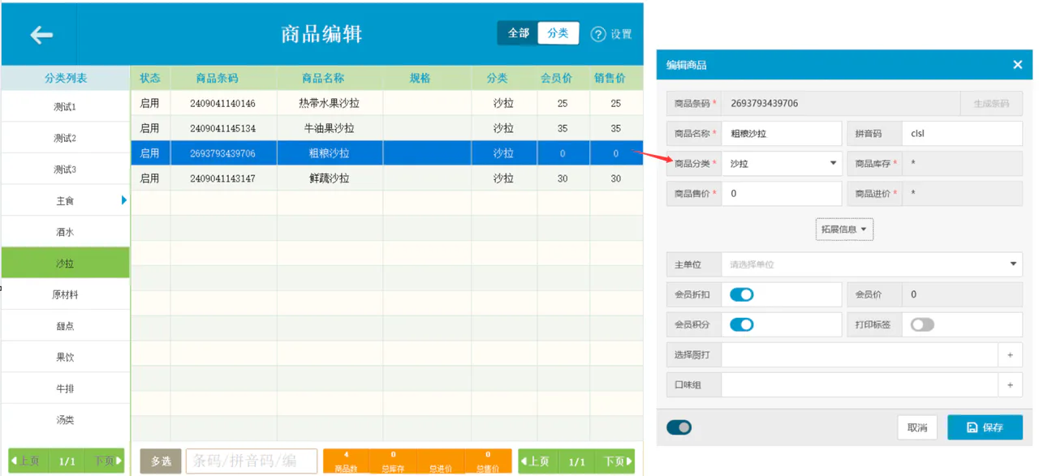The image size is (1039, 476).
Task: Select the 牛油果沙拉 product row
Action: click(386, 128)
